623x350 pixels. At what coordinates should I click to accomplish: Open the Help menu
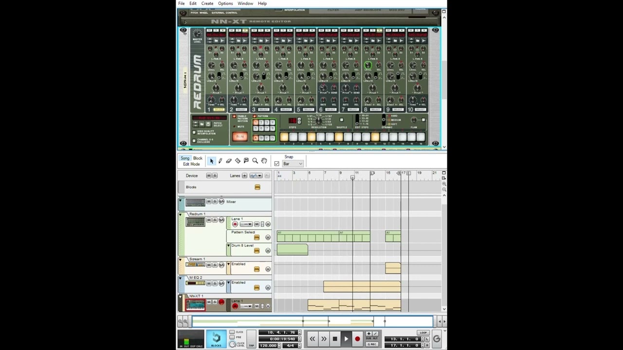pyautogui.click(x=262, y=3)
